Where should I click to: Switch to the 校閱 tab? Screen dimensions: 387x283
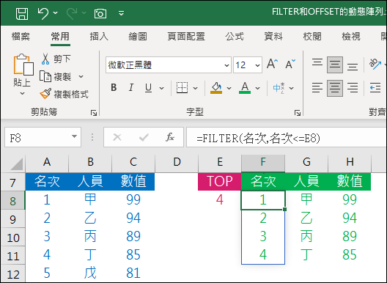click(x=312, y=37)
